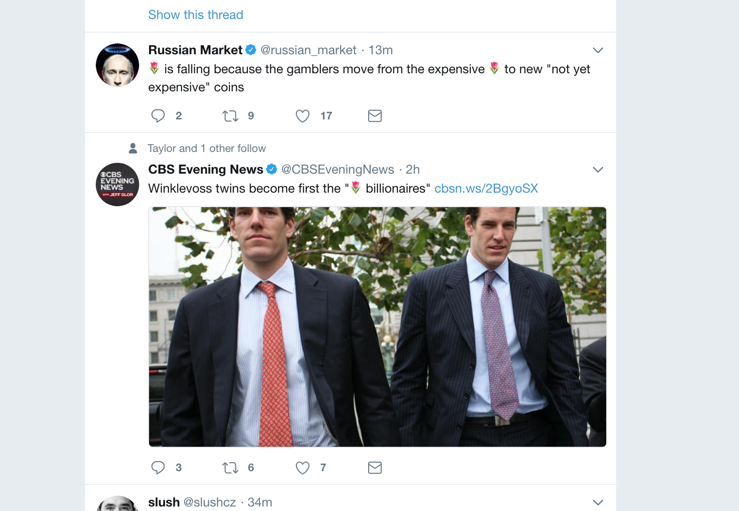
Task: Visit the @russian_market handle
Action: click(309, 50)
